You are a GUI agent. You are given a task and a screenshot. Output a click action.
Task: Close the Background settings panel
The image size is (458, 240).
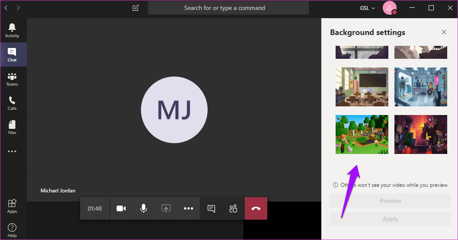(x=444, y=32)
